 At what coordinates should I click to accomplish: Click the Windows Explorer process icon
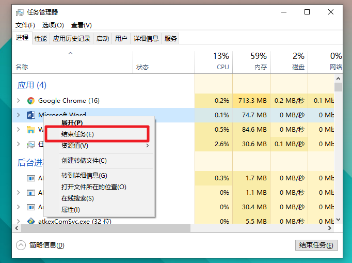[31, 130]
